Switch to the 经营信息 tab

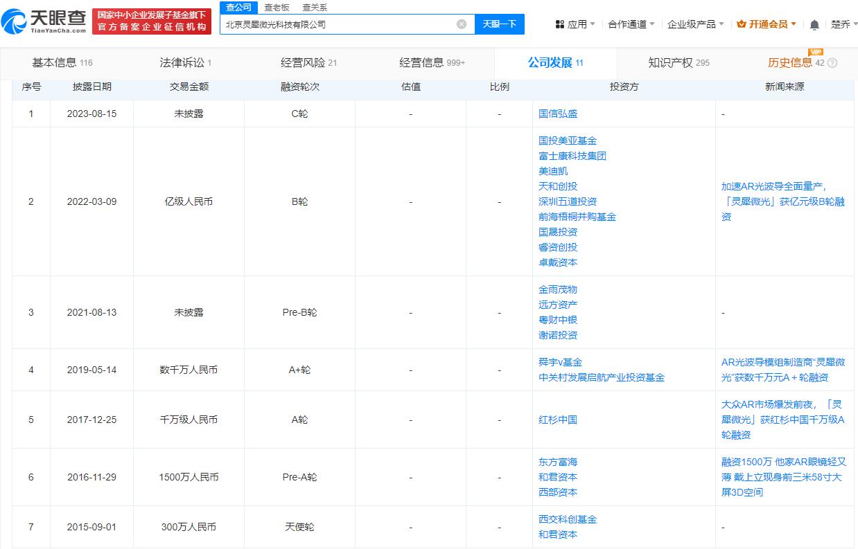[x=432, y=63]
